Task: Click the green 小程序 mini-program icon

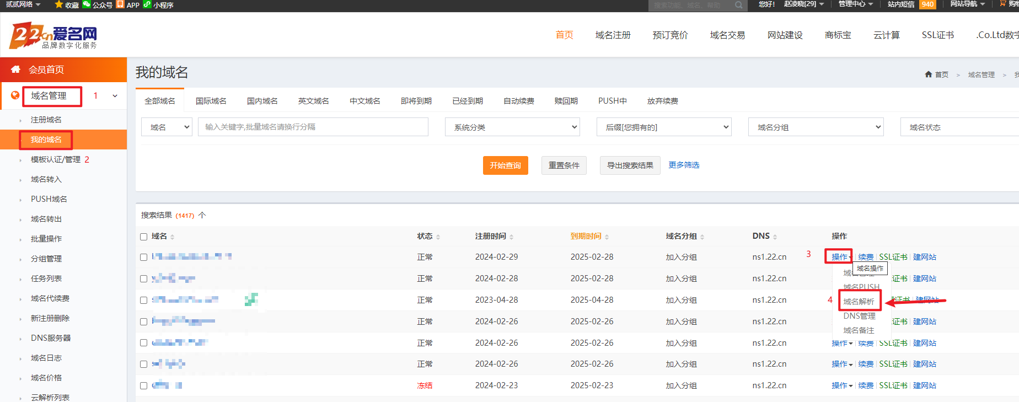Action: (147, 4)
